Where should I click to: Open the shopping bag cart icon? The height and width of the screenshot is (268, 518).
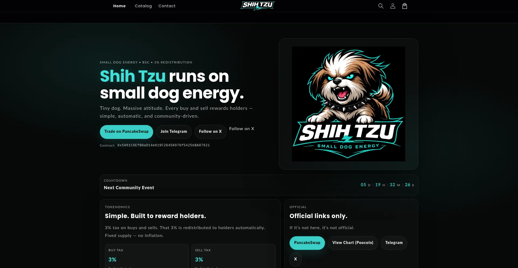(404, 6)
